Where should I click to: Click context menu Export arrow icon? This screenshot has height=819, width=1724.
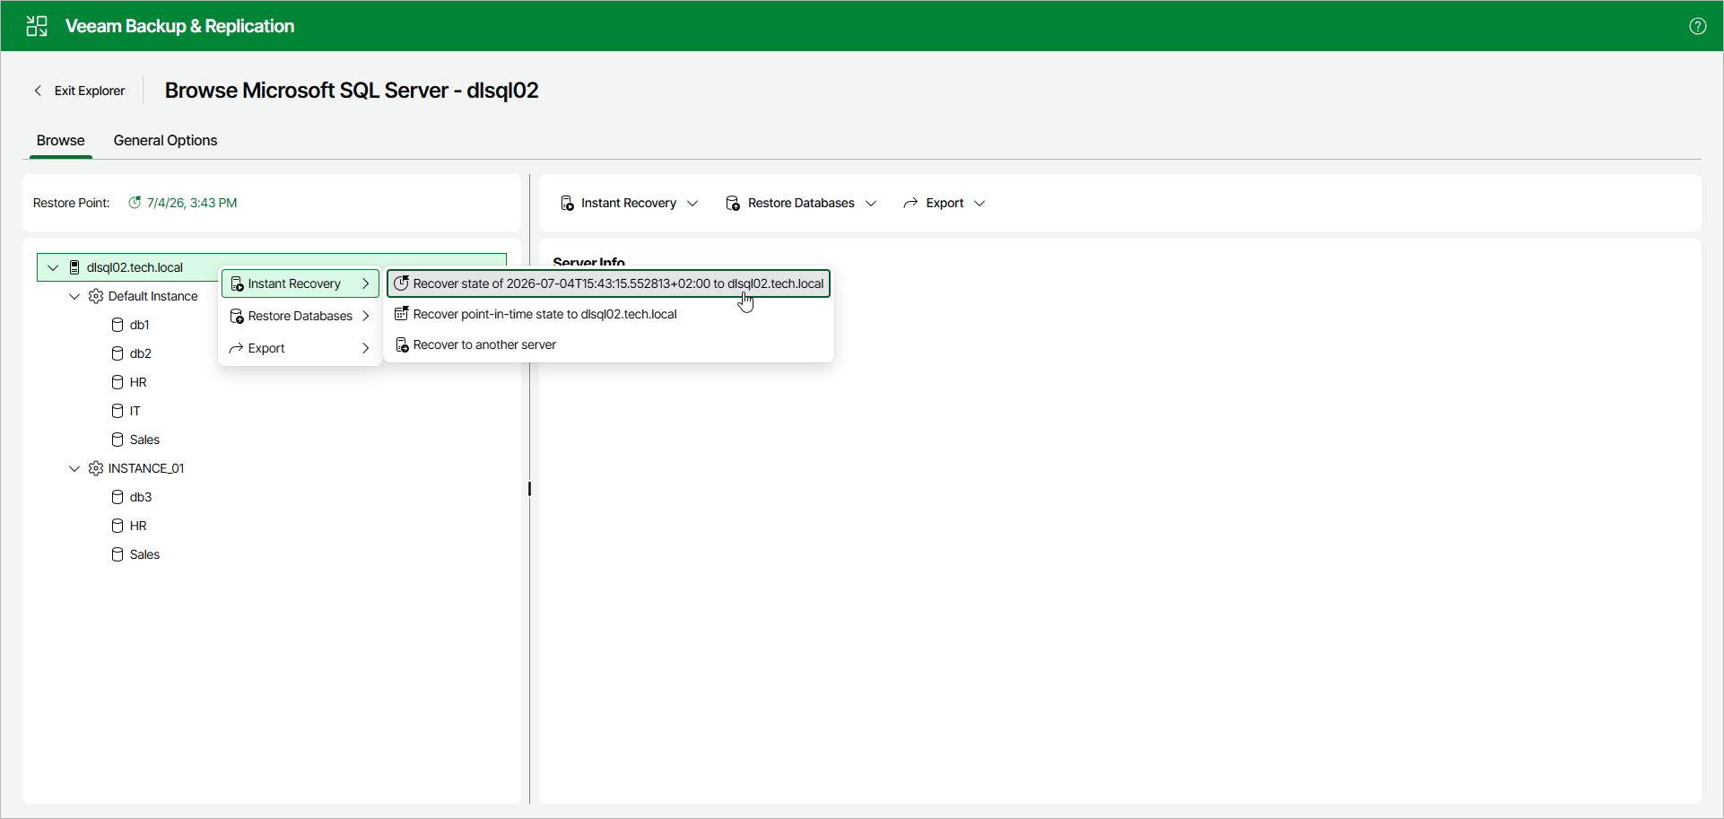point(236,348)
